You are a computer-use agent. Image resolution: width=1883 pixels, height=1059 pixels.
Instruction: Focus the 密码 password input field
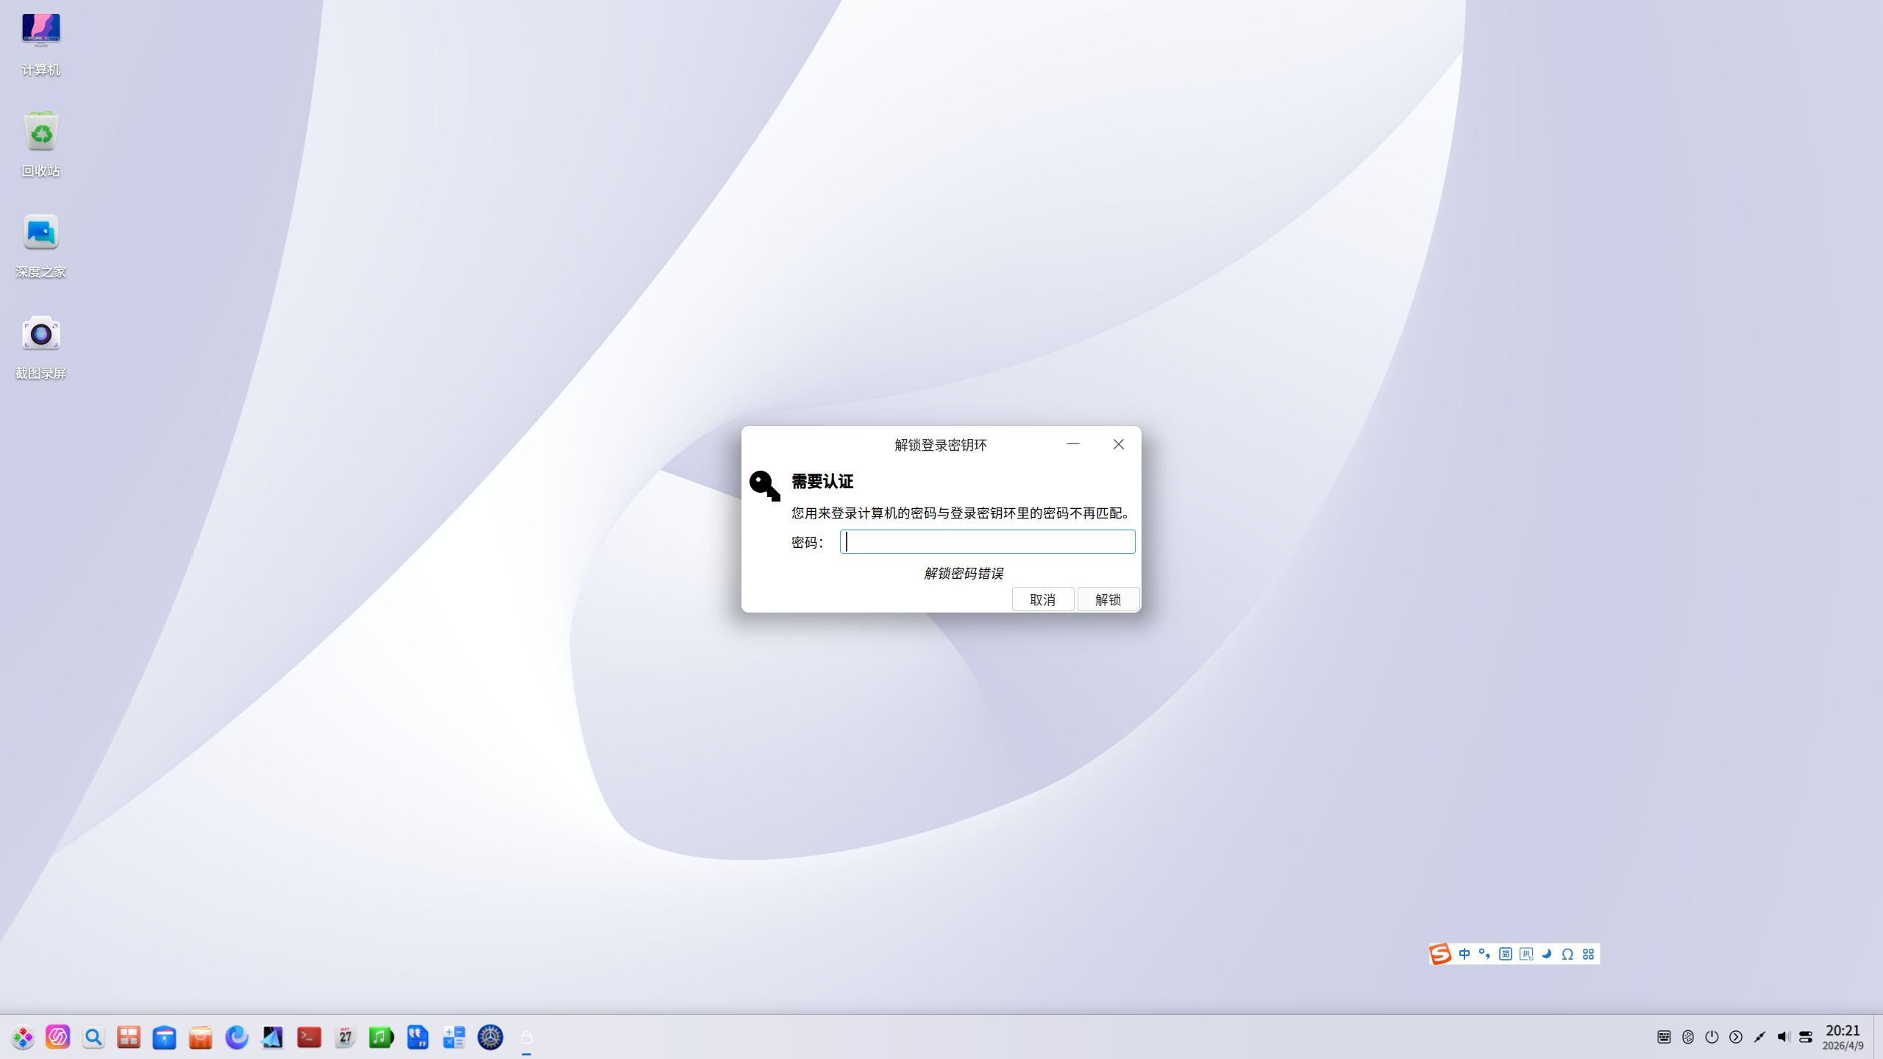987,542
